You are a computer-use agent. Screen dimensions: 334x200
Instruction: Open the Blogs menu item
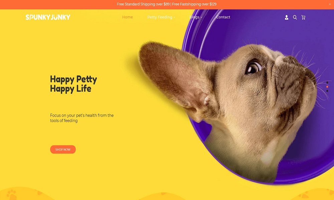pyautogui.click(x=194, y=17)
